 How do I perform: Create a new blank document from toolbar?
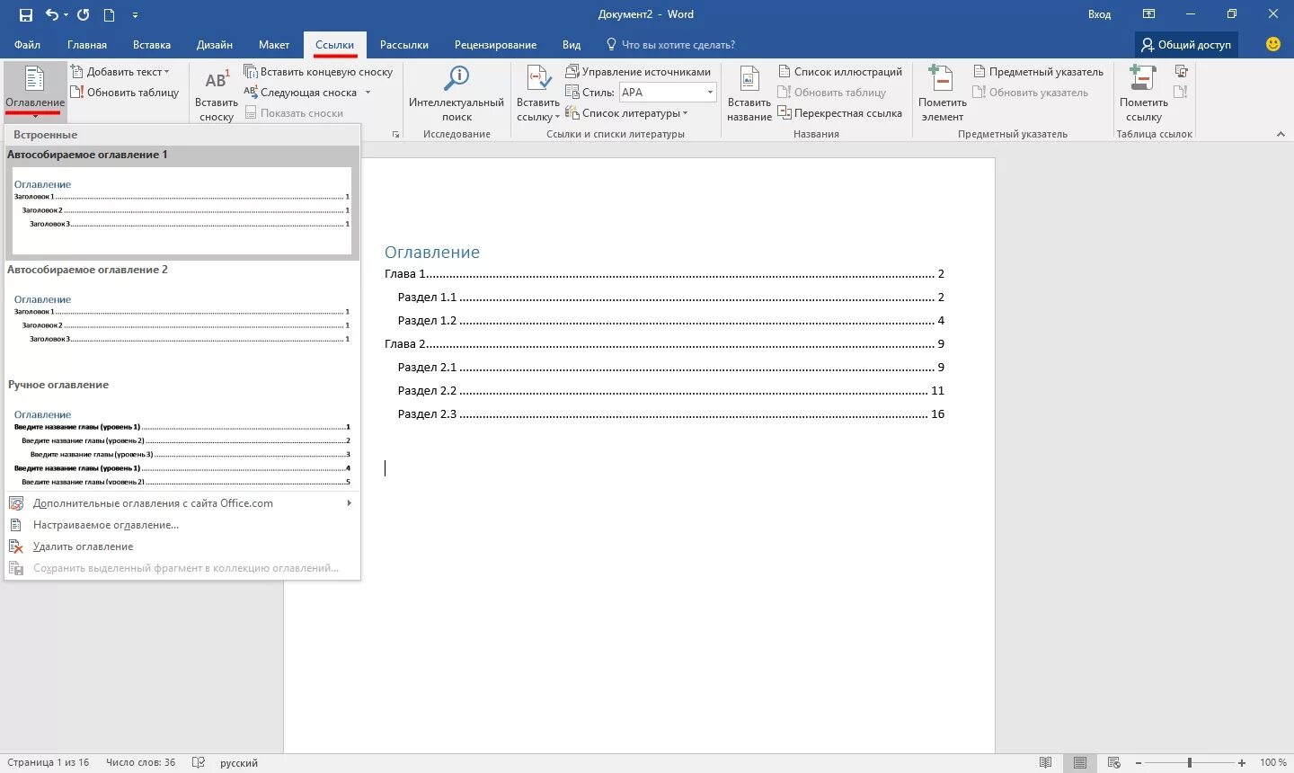(109, 14)
